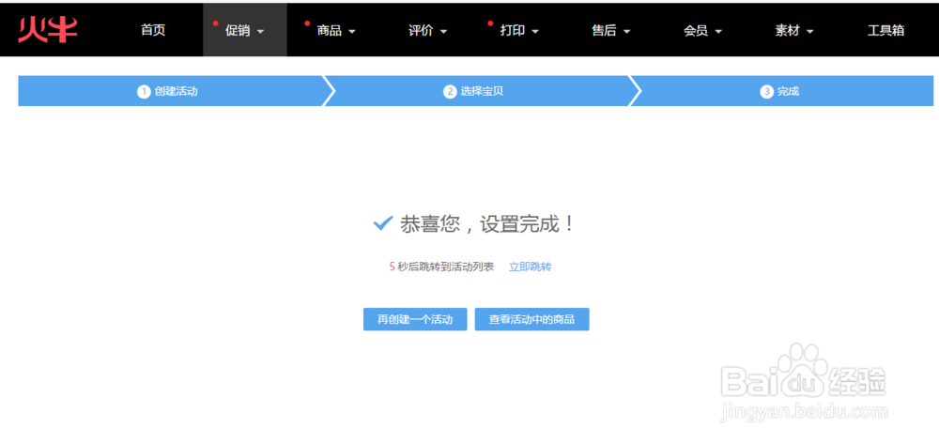Click the 查看活动中的商品 button

tap(531, 319)
